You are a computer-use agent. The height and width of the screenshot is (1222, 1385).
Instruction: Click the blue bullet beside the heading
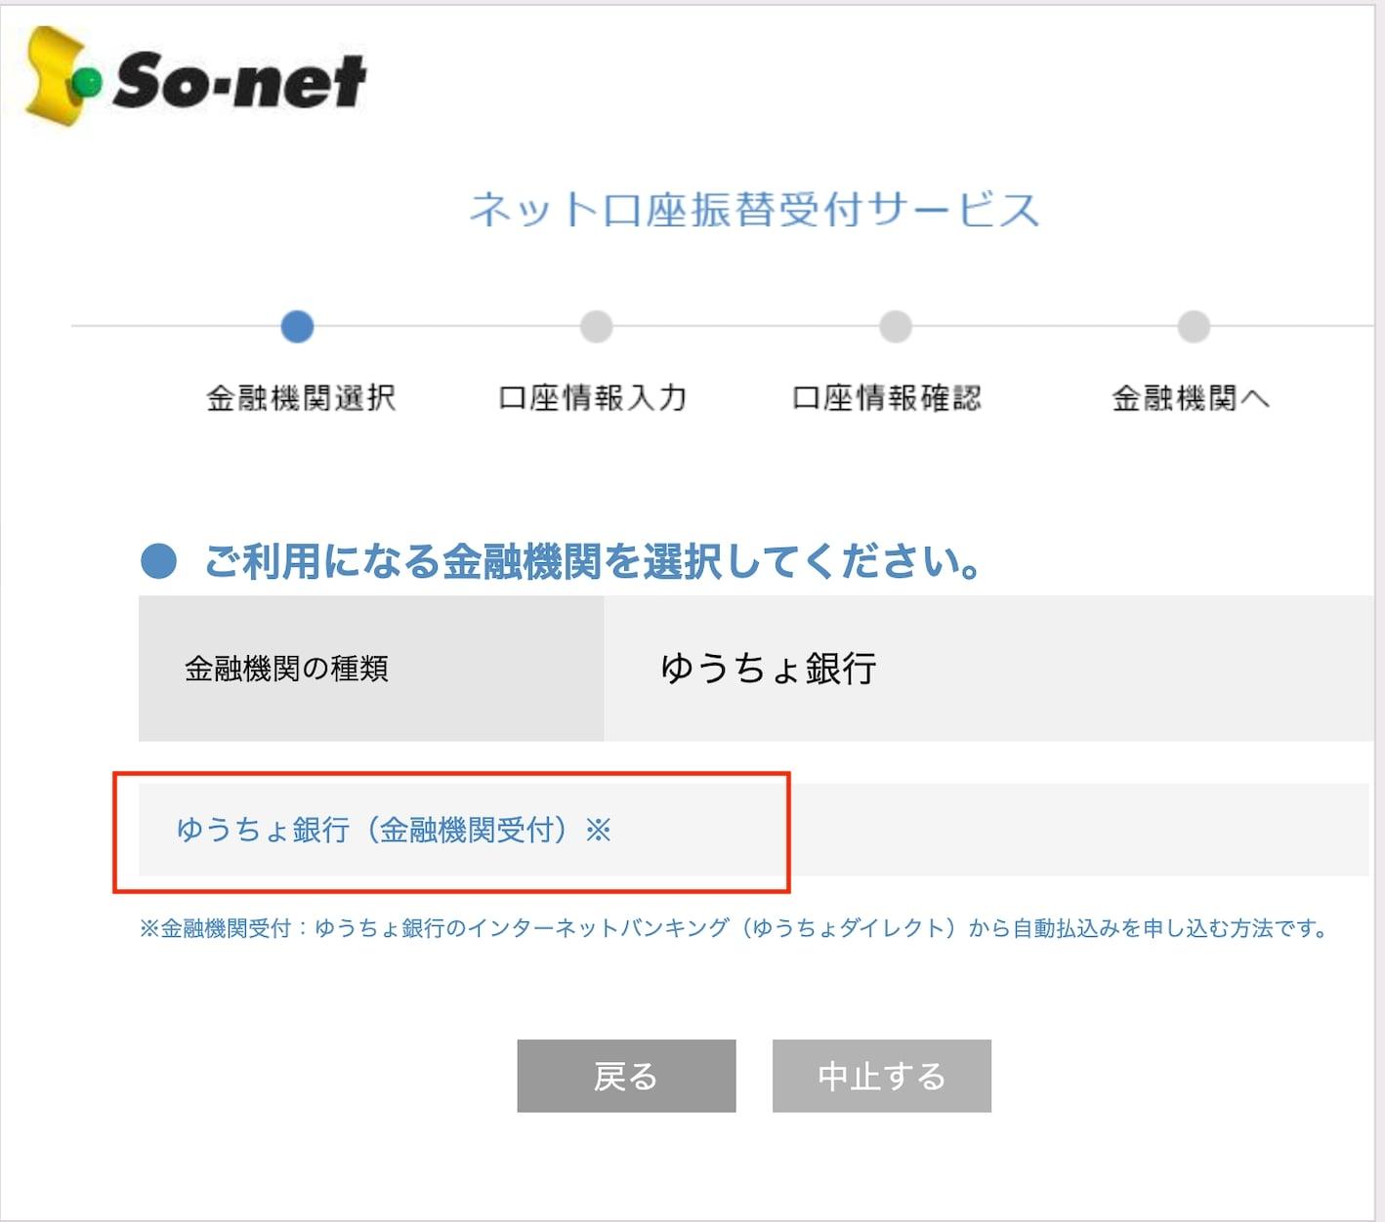point(158,561)
